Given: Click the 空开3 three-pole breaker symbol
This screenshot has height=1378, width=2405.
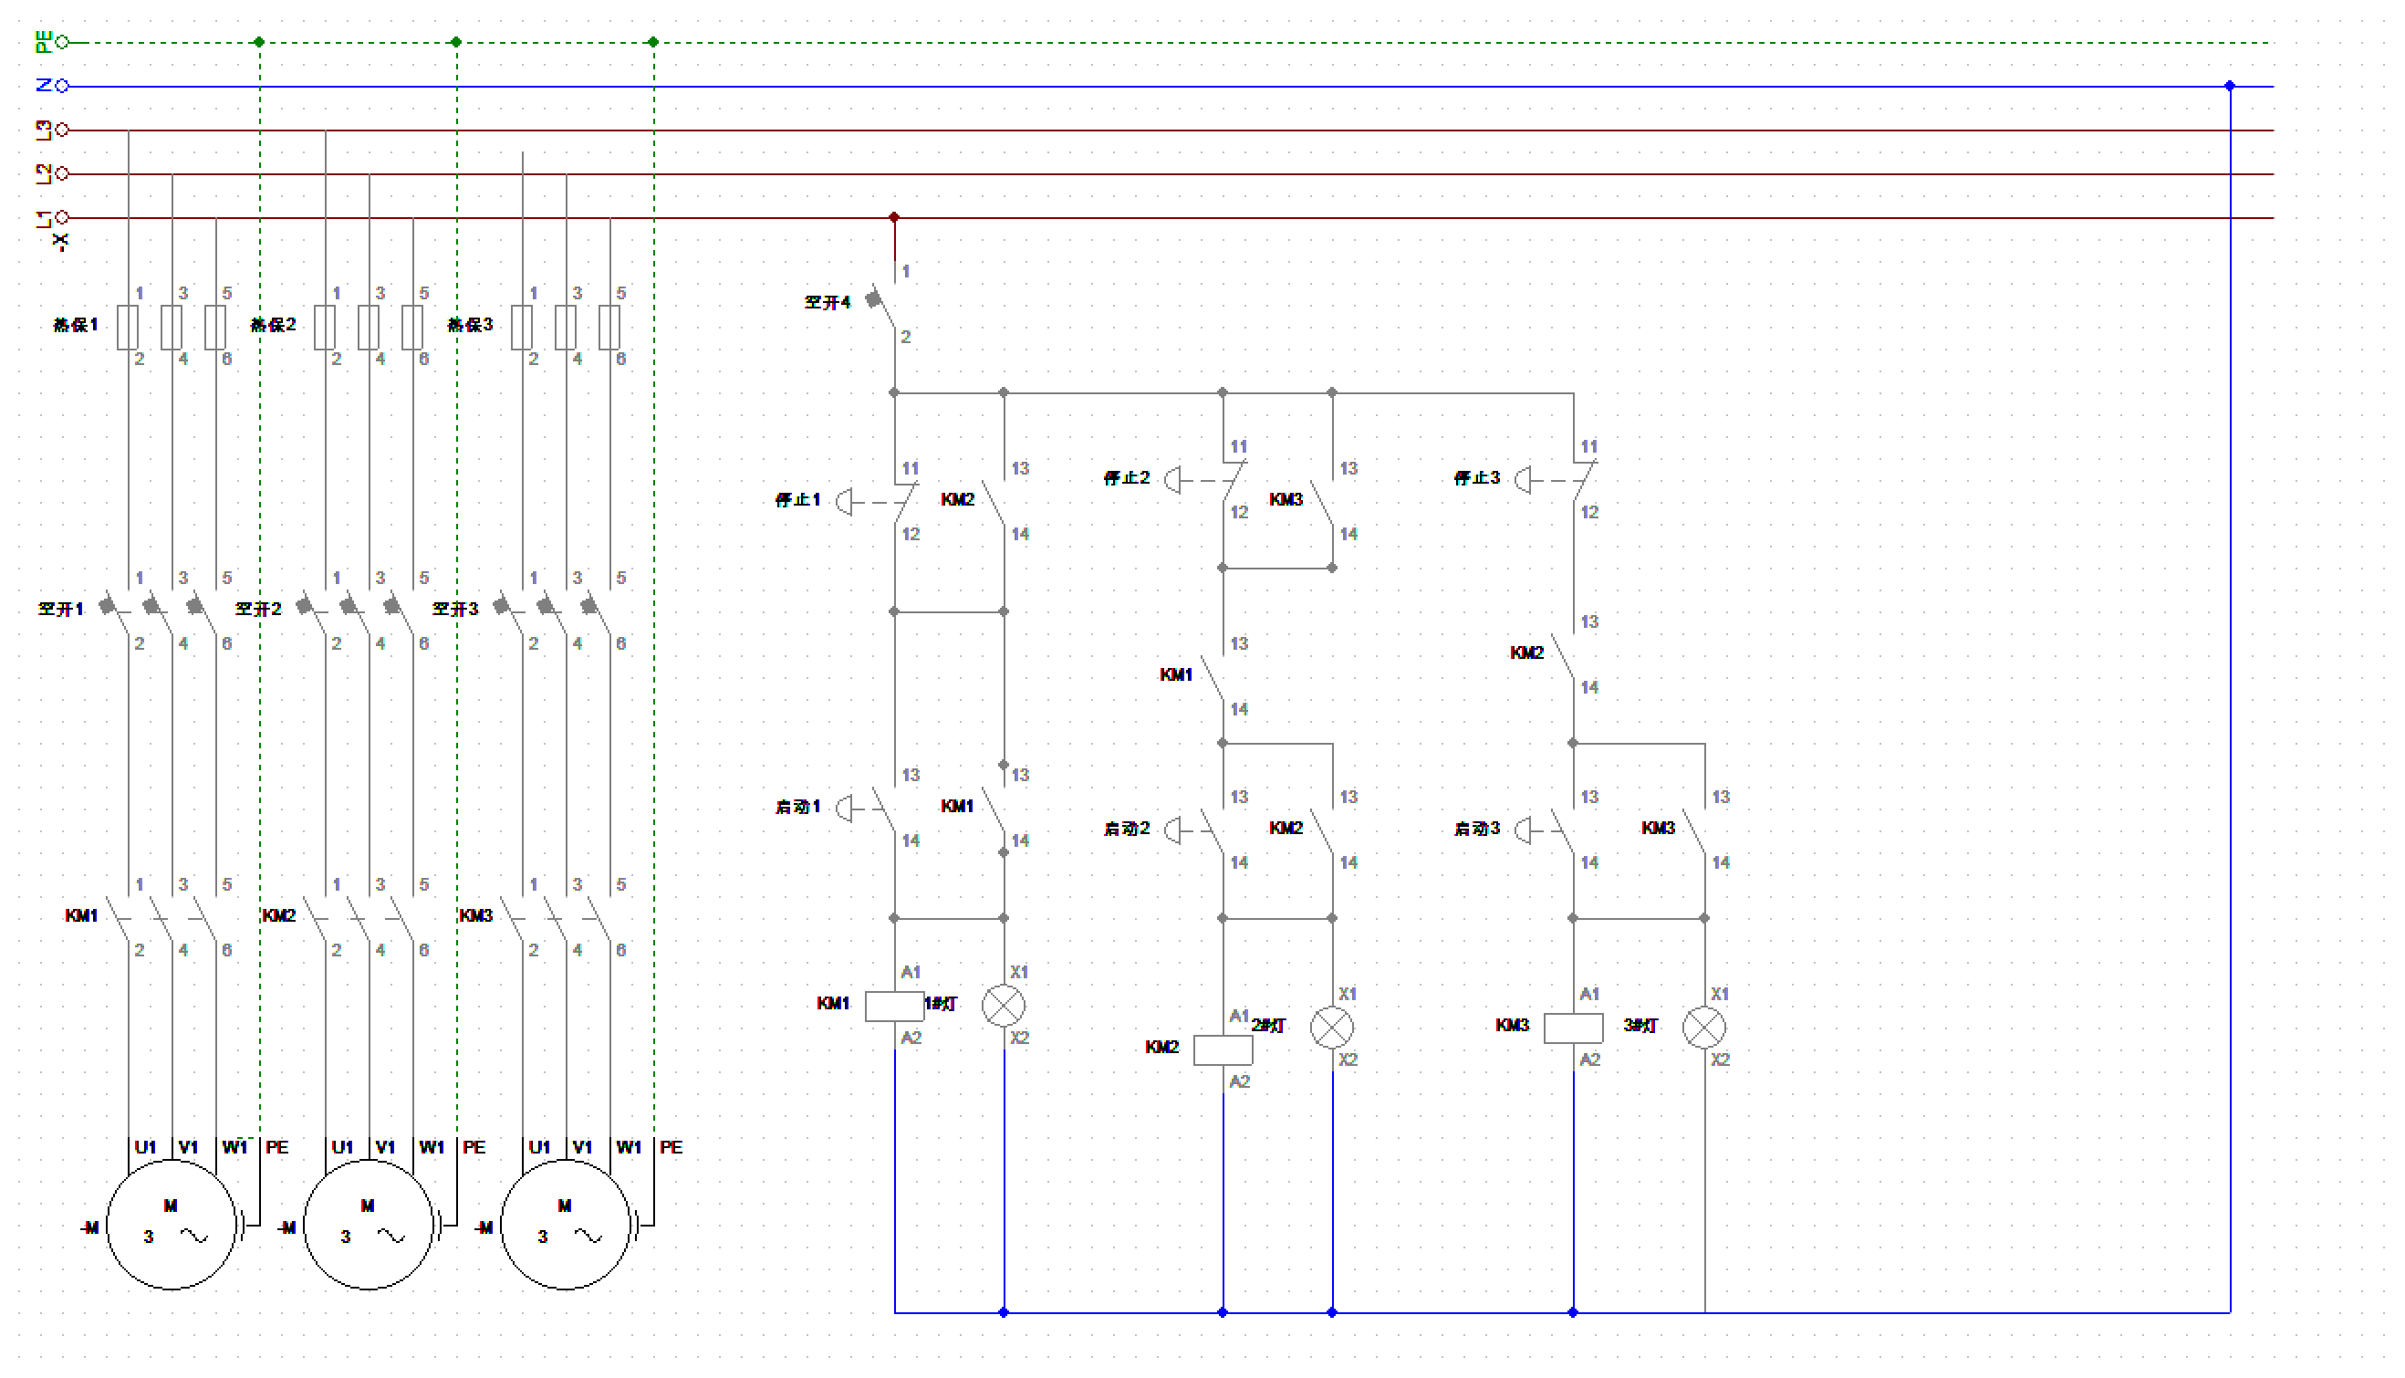Looking at the screenshot, I should click(x=555, y=611).
